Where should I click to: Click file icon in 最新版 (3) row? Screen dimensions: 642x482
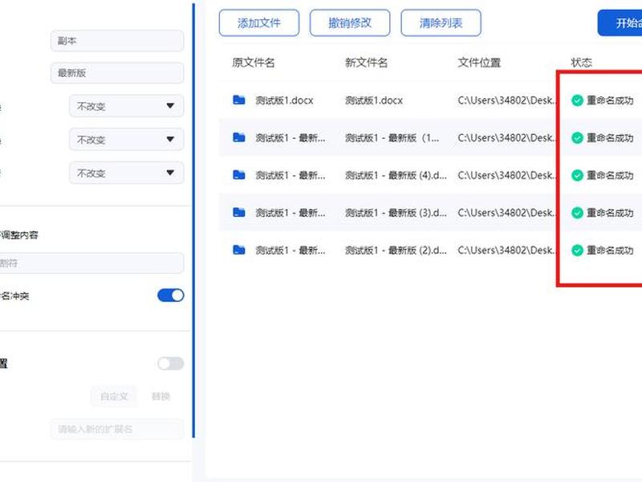click(238, 212)
